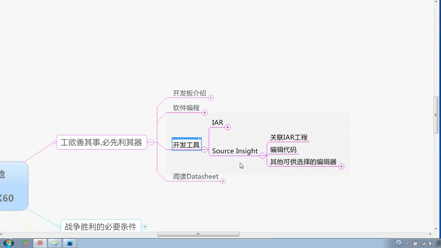This screenshot has width=441, height=248.
Task: Open the power plug tray icon
Action: (x=415, y=243)
